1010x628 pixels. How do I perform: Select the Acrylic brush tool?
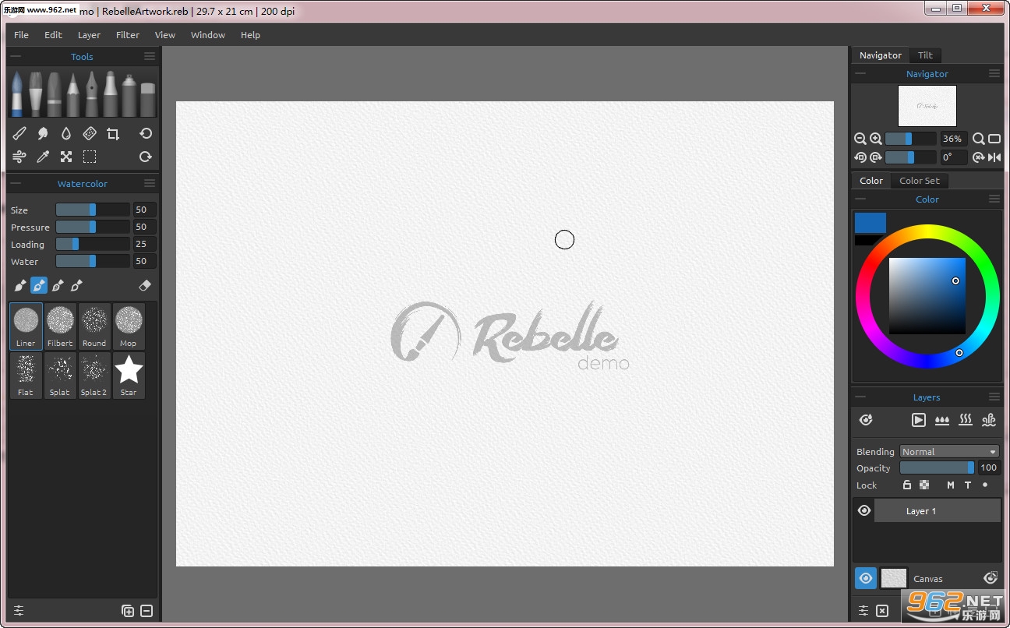pos(36,94)
